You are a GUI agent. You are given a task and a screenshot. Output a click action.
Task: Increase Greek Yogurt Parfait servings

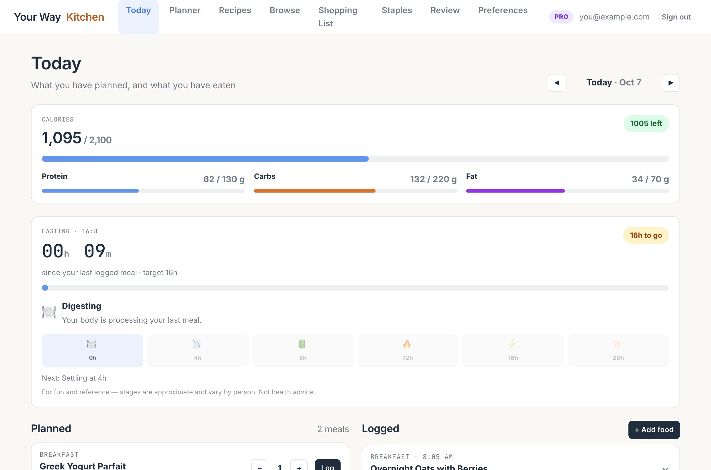click(x=299, y=465)
